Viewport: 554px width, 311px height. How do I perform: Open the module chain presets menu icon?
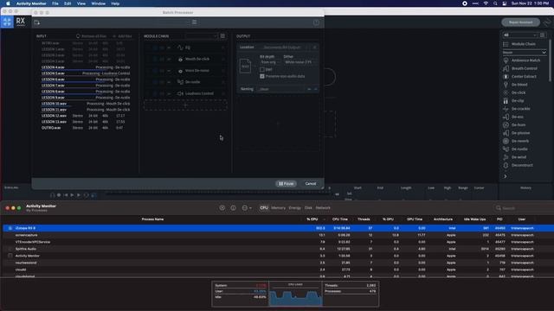pyautogui.click(x=222, y=36)
